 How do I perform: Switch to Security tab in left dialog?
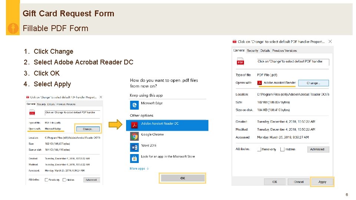[41, 104]
